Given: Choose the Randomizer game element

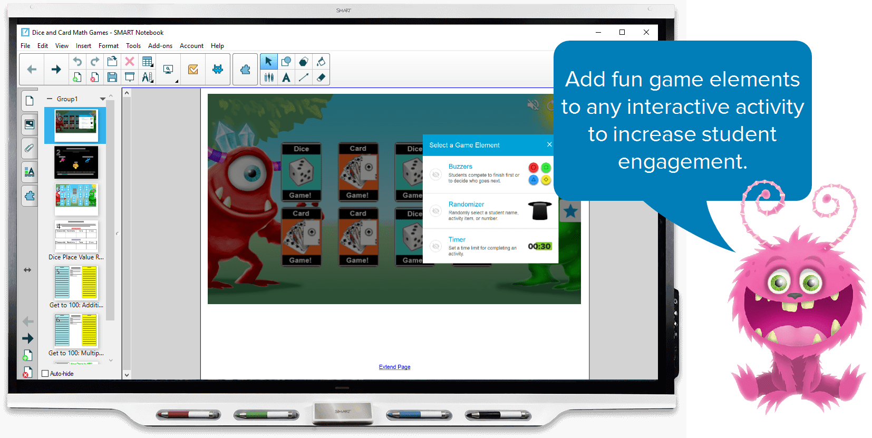Looking at the screenshot, I should (x=490, y=211).
